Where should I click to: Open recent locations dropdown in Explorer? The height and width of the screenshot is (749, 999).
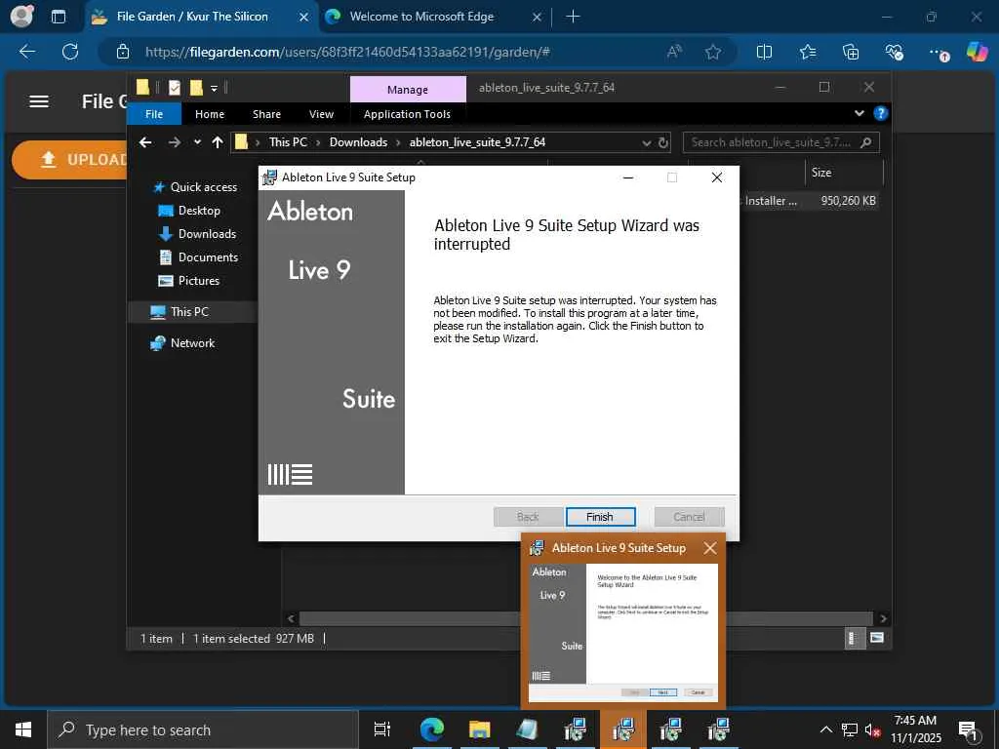pos(197,142)
